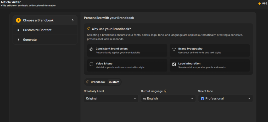Click the premium badge icon beside Brandbook toggle

[88, 82]
